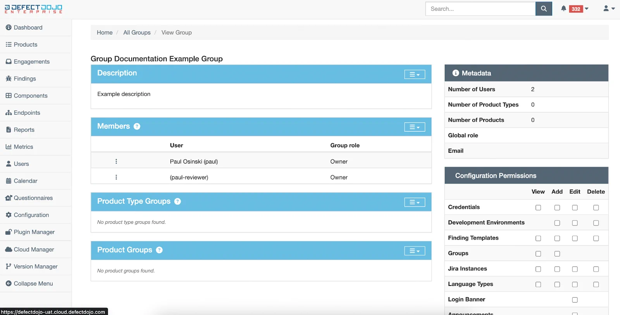Click the Product Type Groups help icon
Viewport: 620px width, 315px height.
click(x=177, y=201)
